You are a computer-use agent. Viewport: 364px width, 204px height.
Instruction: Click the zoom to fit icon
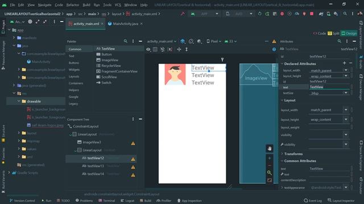point(270,173)
